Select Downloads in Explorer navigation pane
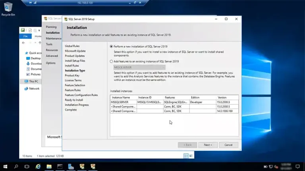The height and width of the screenshot is (171, 305). [x=34, y=64]
